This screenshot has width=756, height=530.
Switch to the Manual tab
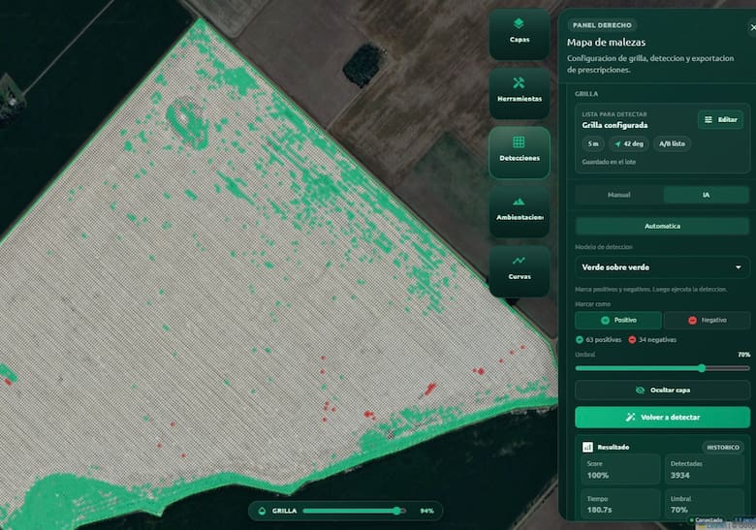click(x=618, y=195)
